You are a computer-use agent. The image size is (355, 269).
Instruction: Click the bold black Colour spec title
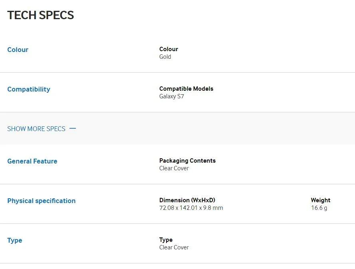point(169,49)
